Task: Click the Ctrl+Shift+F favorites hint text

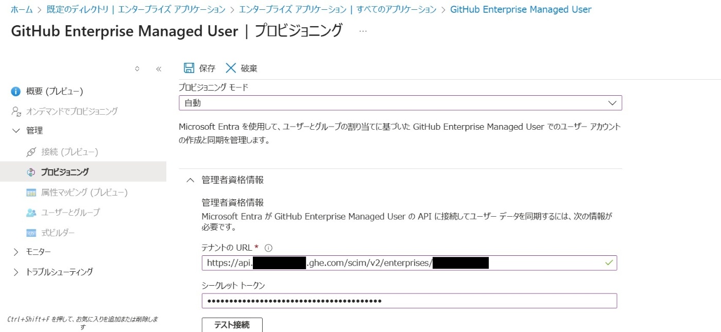Action: click(x=83, y=323)
